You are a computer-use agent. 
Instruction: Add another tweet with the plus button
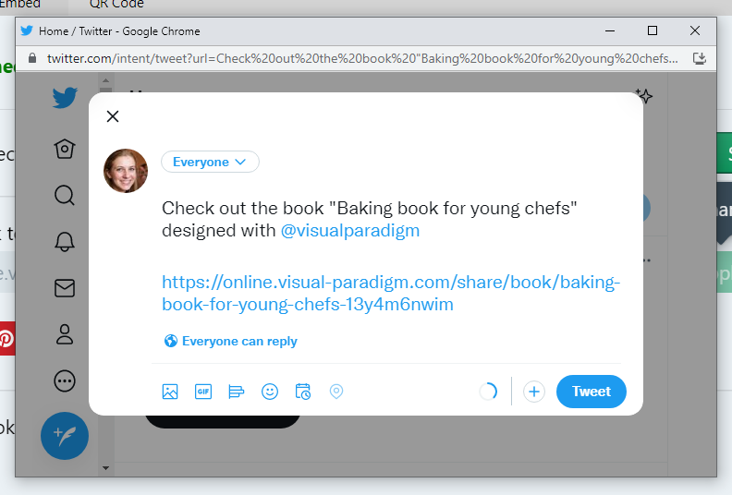pos(534,392)
